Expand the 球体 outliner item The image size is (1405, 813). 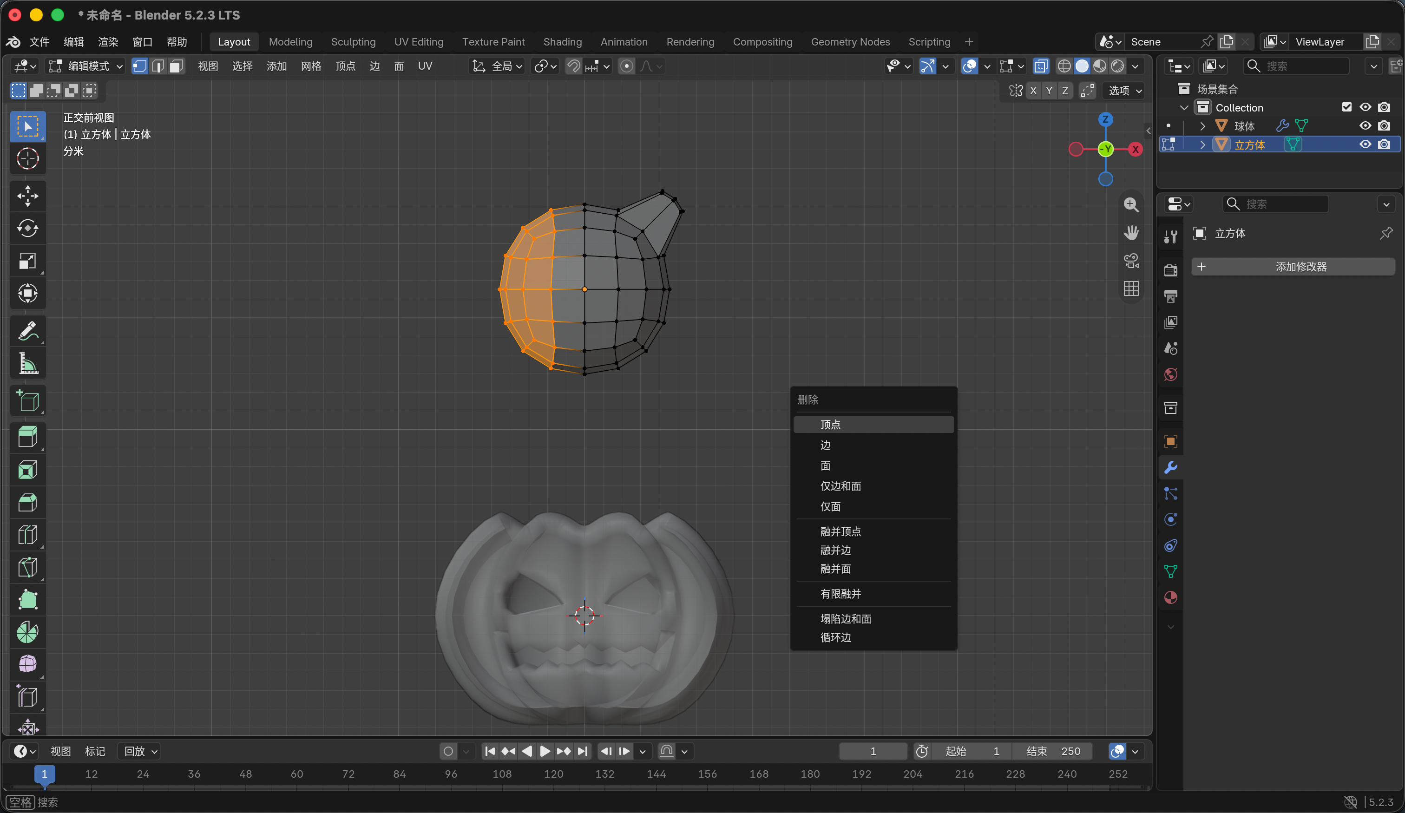point(1202,126)
